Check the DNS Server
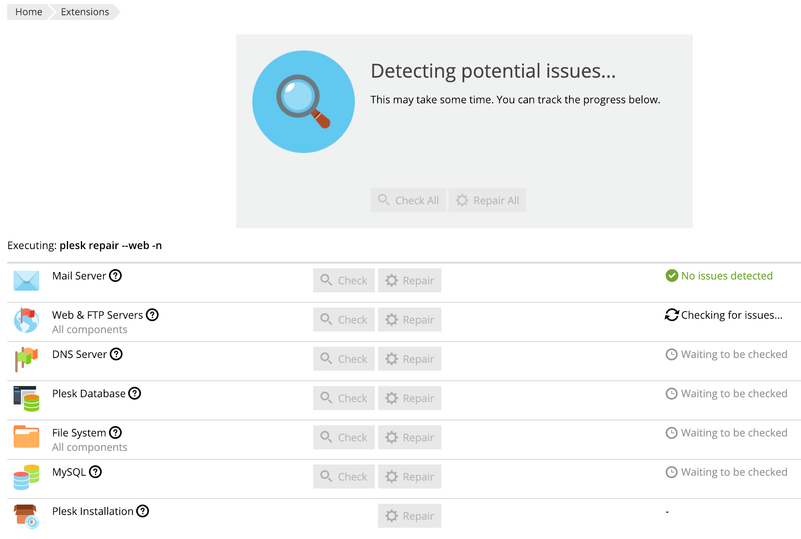The image size is (801, 539). (x=344, y=359)
